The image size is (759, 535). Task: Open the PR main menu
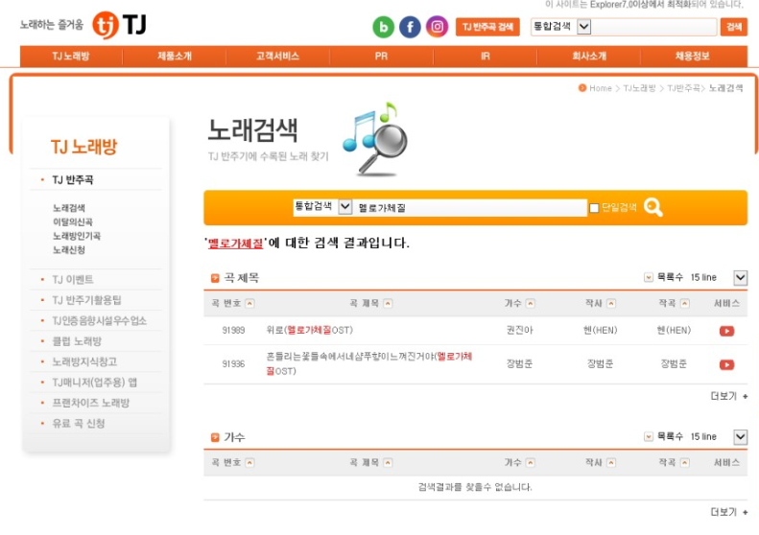381,57
